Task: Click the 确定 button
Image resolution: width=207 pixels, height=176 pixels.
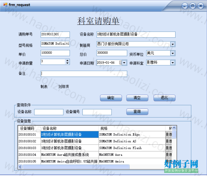Action: coord(111,98)
